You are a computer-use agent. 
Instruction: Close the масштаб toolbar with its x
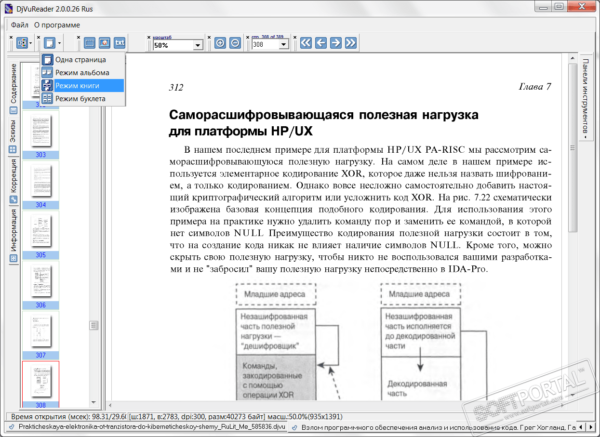click(x=149, y=37)
